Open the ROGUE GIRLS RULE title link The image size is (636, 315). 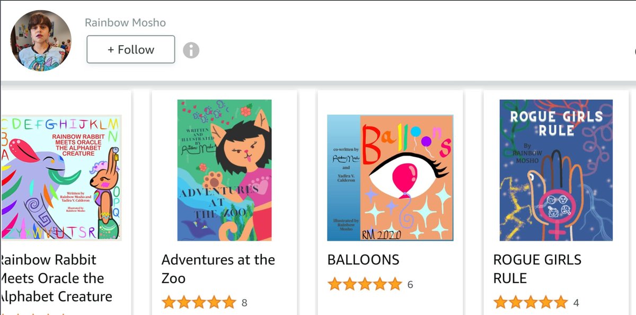coord(537,269)
